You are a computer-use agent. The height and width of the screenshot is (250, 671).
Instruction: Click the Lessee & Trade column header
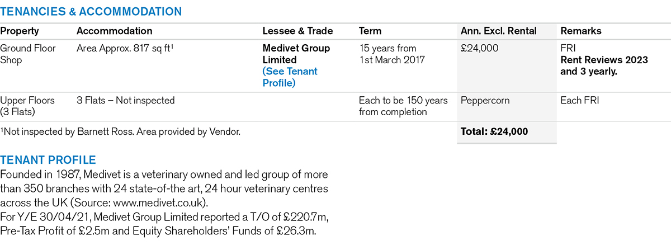(297, 31)
